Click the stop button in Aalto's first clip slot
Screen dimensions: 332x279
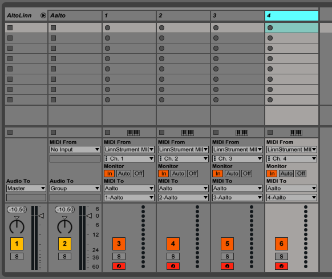pyautogui.click(x=54, y=28)
